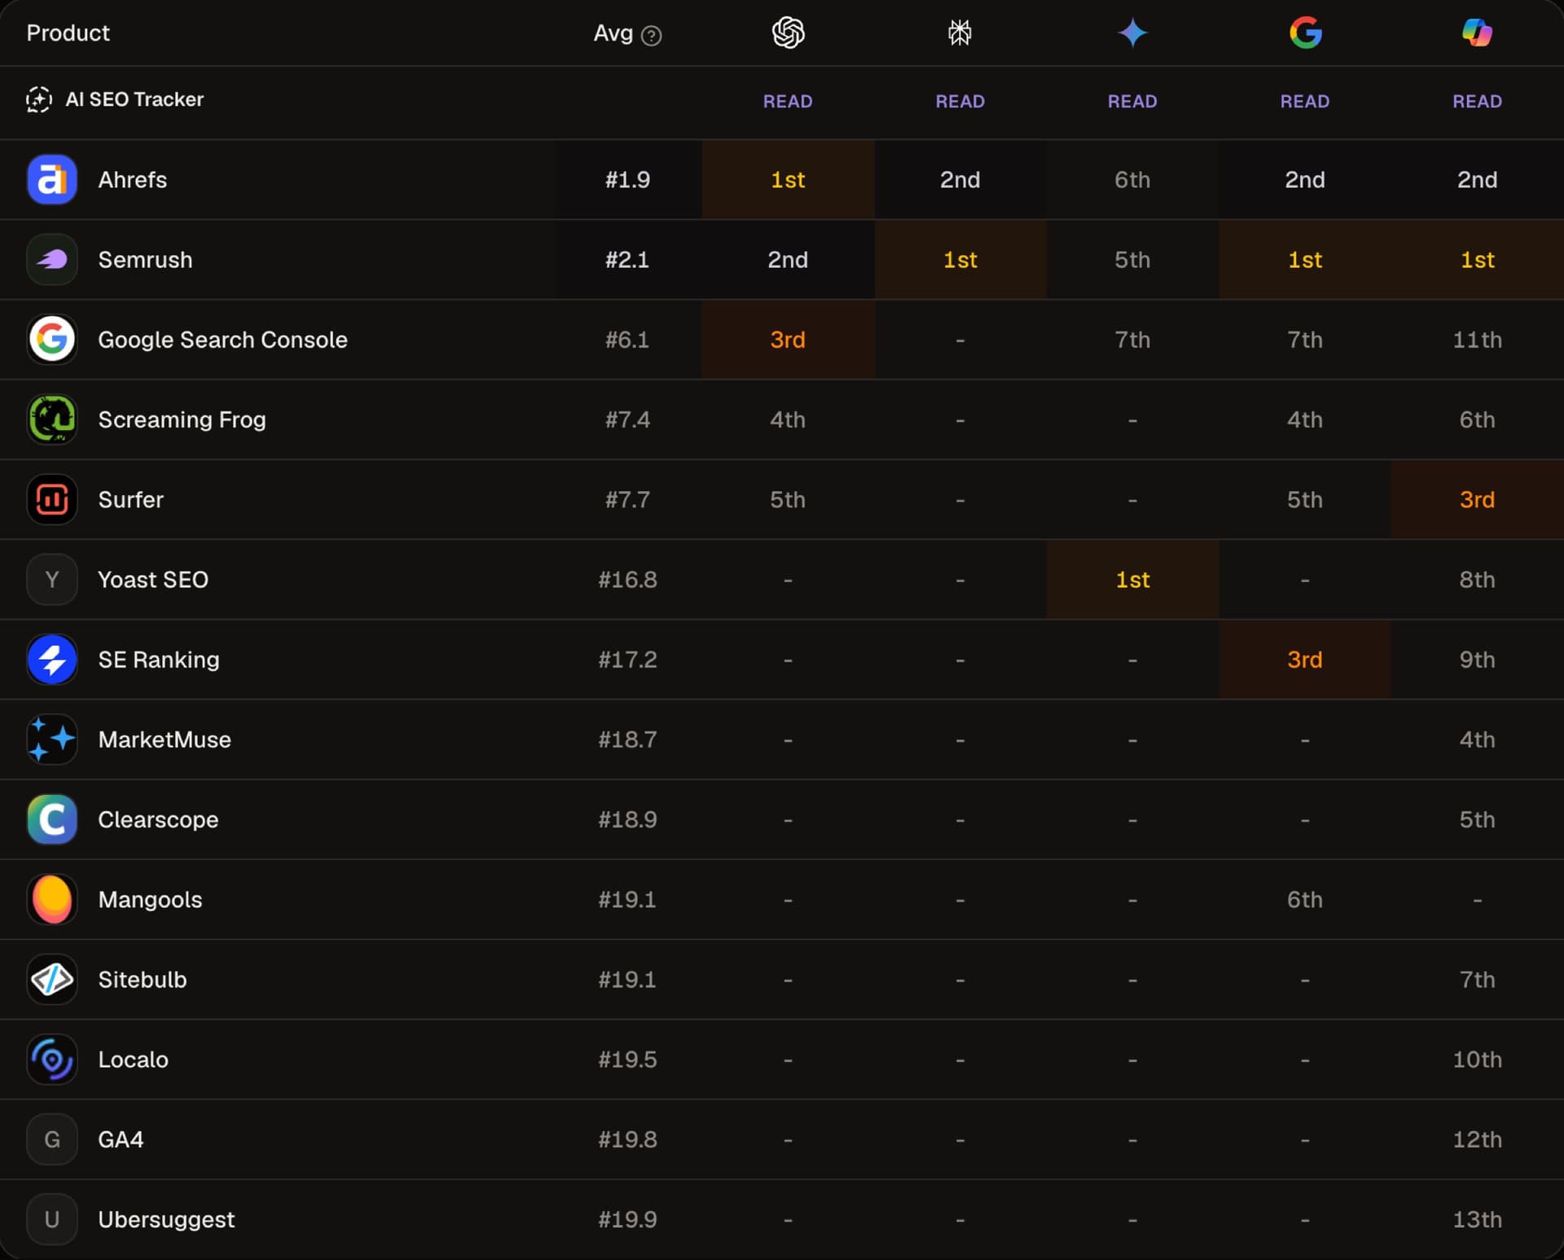Click the Google Search Console logo
The height and width of the screenshot is (1260, 1564).
pos(52,339)
